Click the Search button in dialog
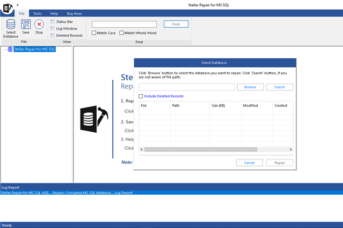 [x=279, y=87]
